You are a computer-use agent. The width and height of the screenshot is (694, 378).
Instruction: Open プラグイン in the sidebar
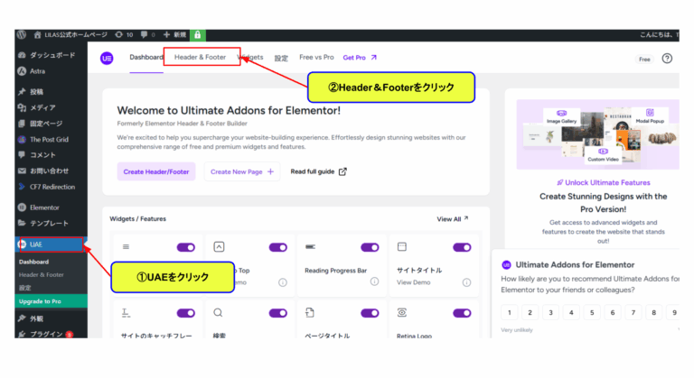(x=51, y=334)
